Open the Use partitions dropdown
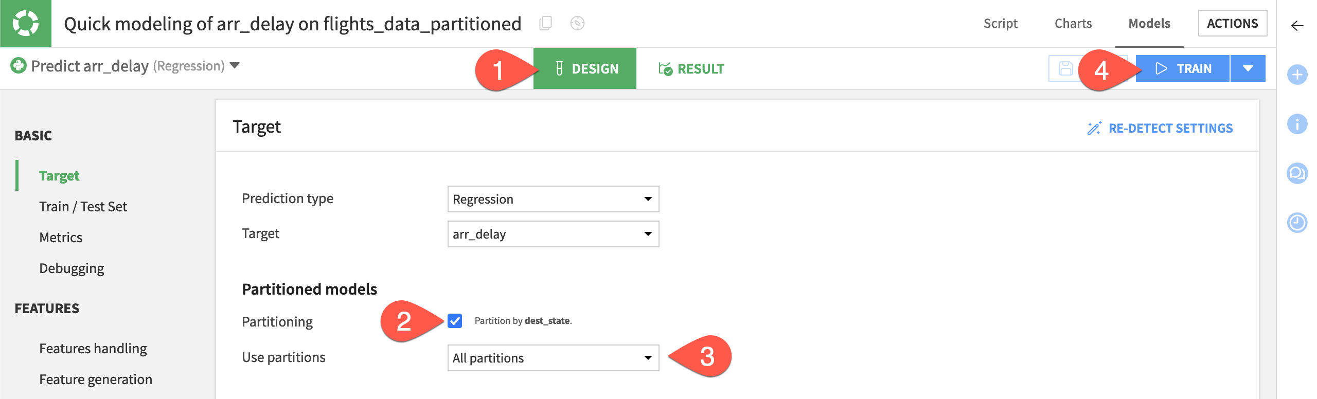The height and width of the screenshot is (399, 1317). tap(553, 357)
